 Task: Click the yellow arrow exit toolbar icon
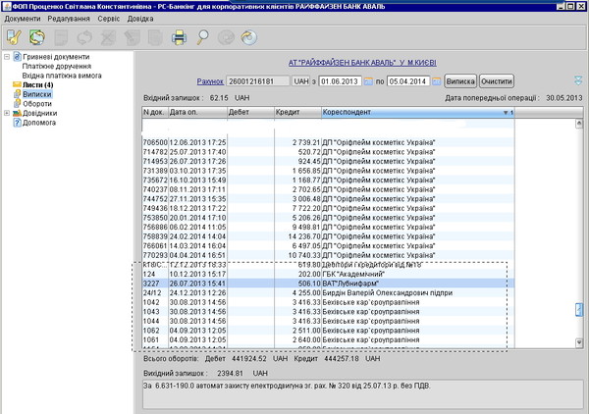248,37
